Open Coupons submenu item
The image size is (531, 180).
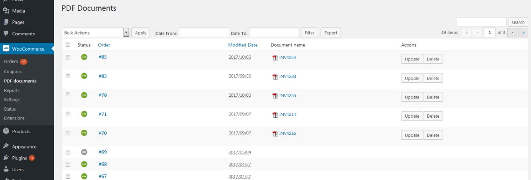pyautogui.click(x=13, y=72)
